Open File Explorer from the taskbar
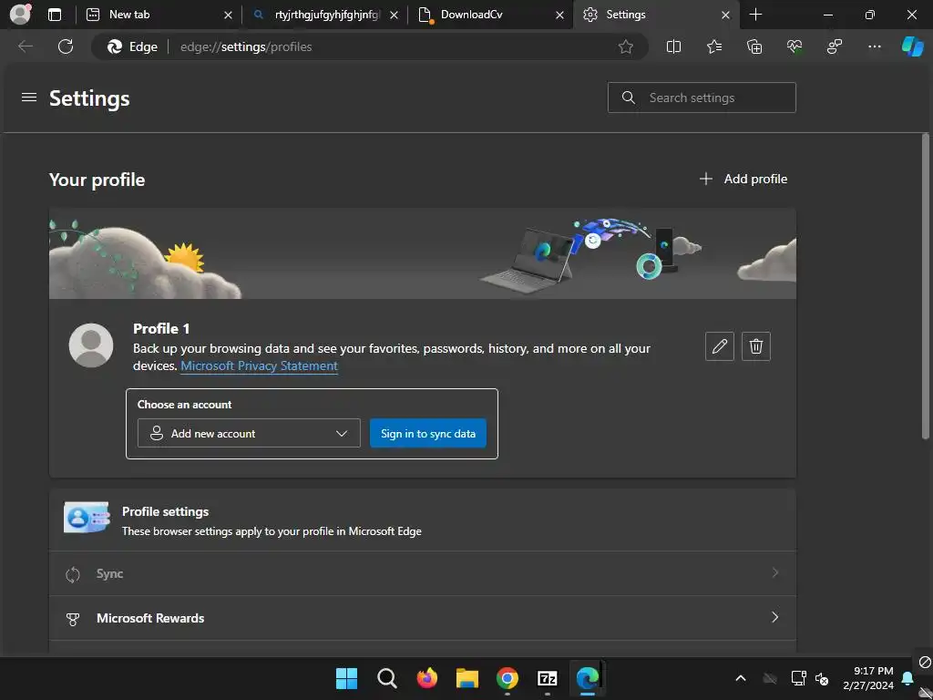The width and height of the screenshot is (933, 700). [467, 678]
